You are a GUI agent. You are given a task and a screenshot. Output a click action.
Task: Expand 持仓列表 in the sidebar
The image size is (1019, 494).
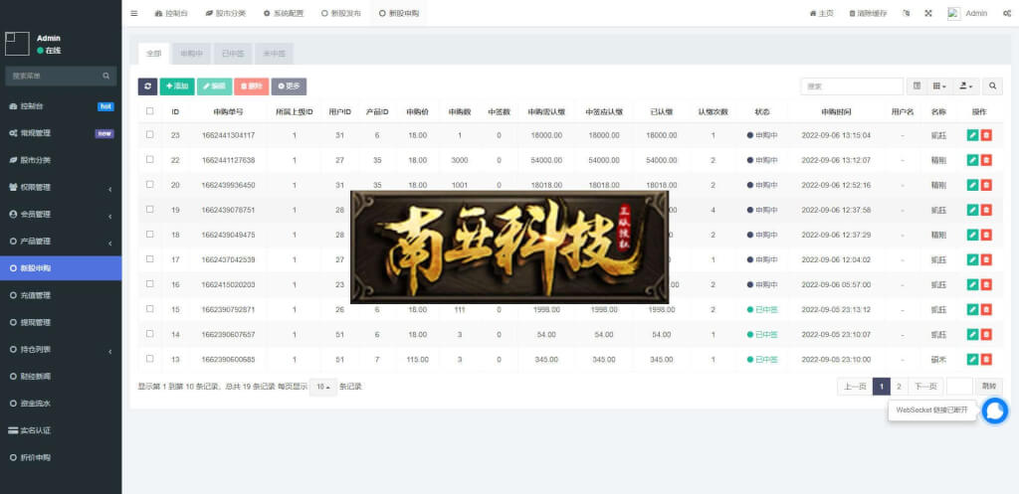tap(61, 349)
